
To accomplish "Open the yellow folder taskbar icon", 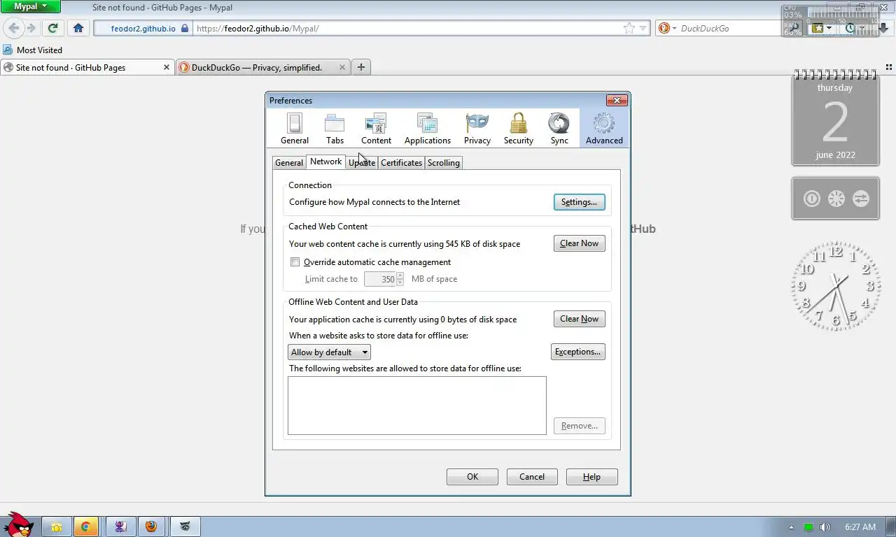I will click(57, 527).
